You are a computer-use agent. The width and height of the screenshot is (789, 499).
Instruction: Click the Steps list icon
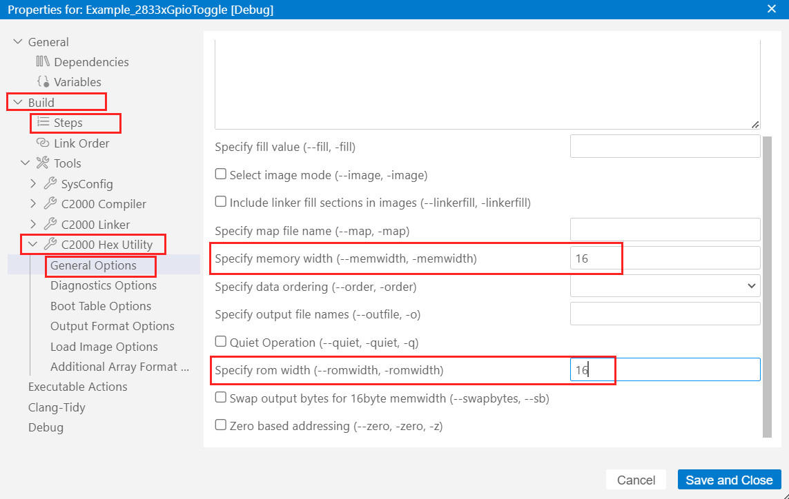pos(43,123)
